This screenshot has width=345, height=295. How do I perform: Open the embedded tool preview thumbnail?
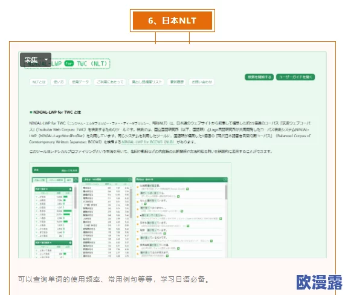[x=131, y=210]
